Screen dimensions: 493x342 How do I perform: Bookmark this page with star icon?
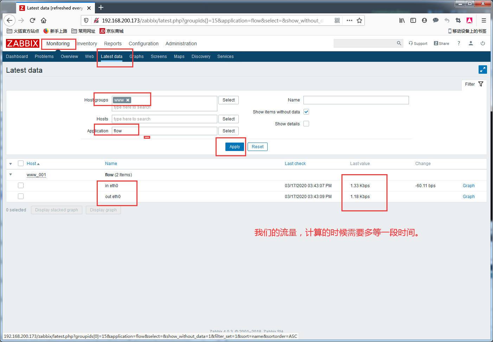[359, 20]
